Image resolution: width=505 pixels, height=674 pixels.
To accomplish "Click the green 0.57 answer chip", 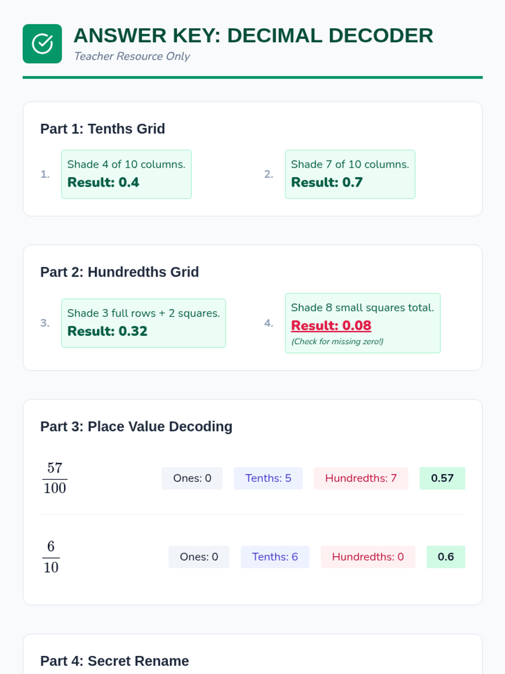I will coord(442,478).
